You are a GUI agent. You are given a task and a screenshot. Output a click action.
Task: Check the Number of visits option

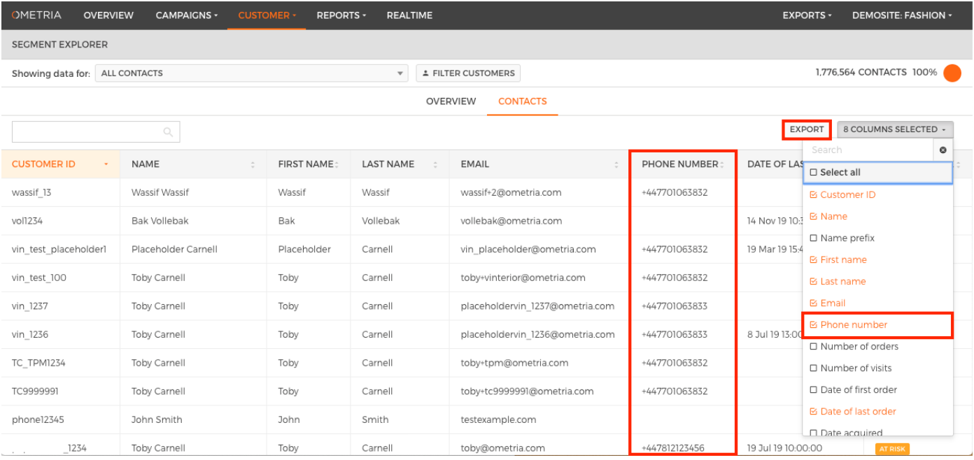(x=813, y=368)
